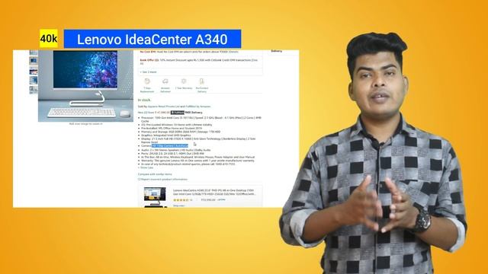Expand the 'See 2 more' offers link

tap(149, 72)
